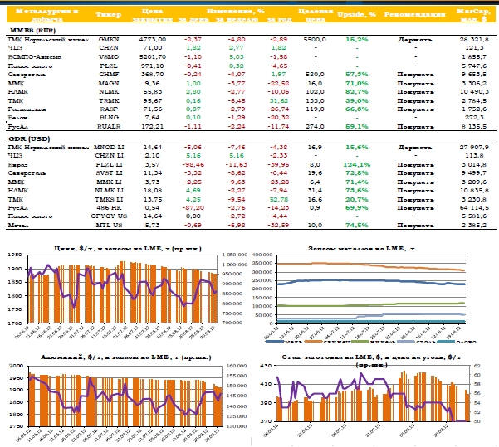Click the 'GDR (USD)' section heading
This screenshot has height=447, width=499.
[29, 139]
